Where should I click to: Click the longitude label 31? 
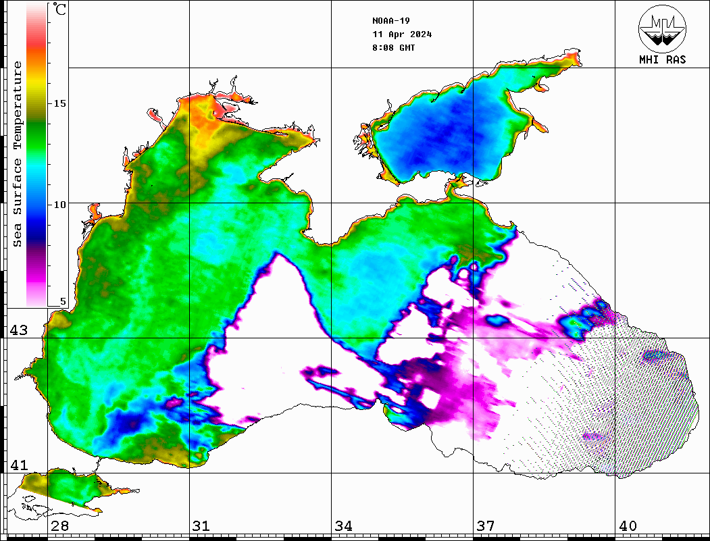(201, 525)
